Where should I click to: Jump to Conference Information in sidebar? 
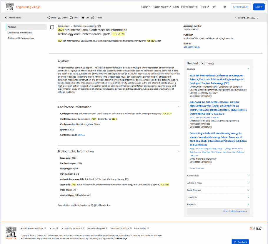tap(19, 33)
